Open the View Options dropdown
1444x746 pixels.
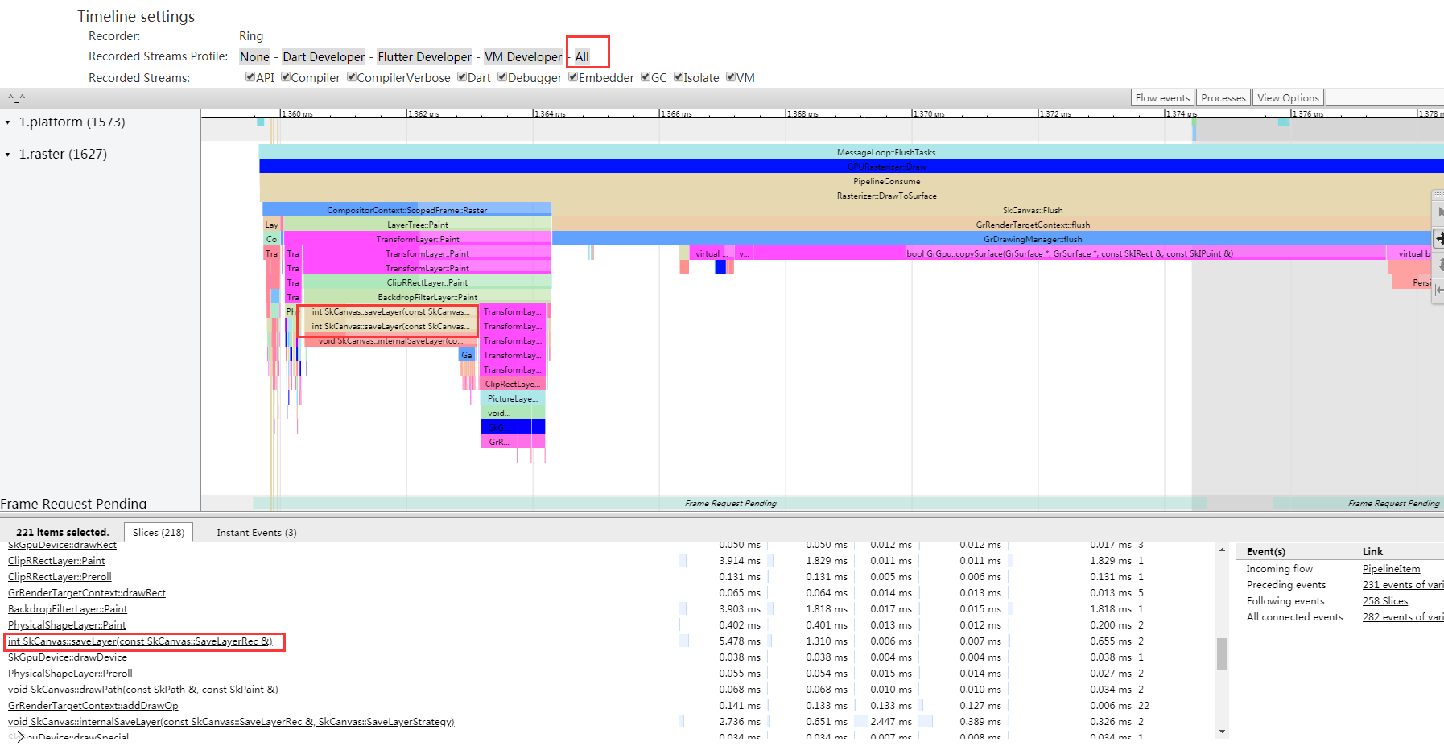pos(1288,97)
